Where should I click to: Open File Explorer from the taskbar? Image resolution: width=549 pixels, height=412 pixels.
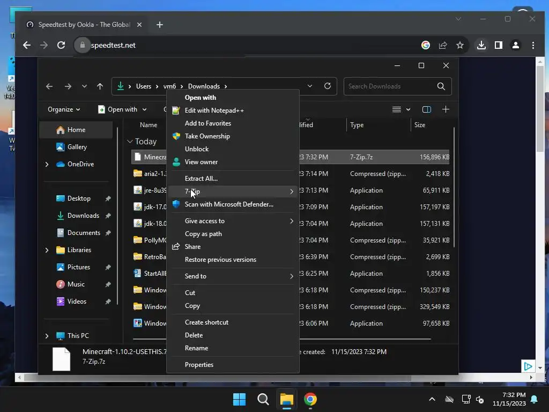[286, 399]
